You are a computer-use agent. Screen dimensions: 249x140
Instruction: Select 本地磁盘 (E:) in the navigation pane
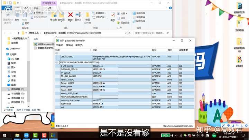(x=16, y=98)
